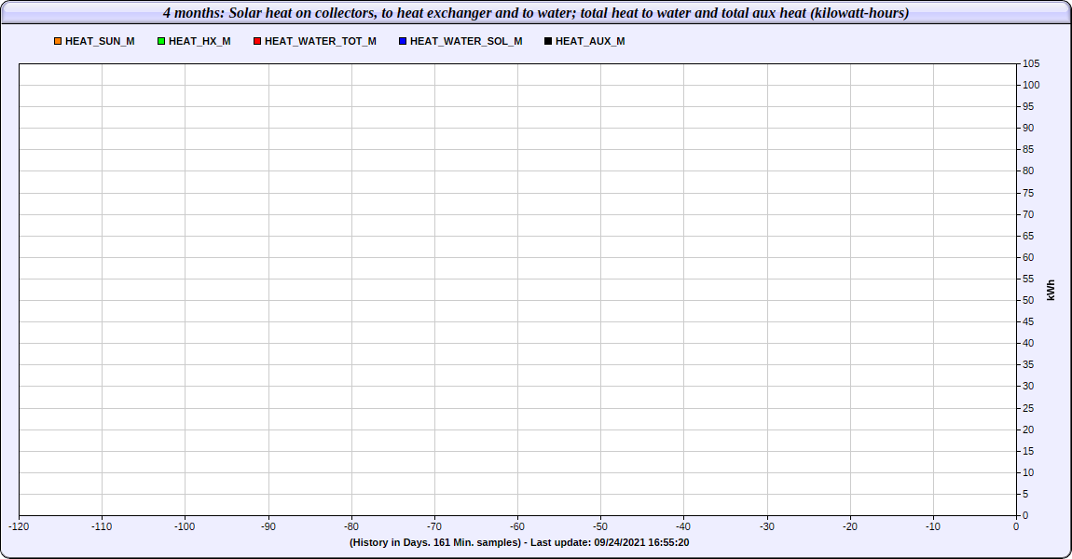The height and width of the screenshot is (559, 1072).
Task: Click the kWh axis label
Action: (1051, 290)
